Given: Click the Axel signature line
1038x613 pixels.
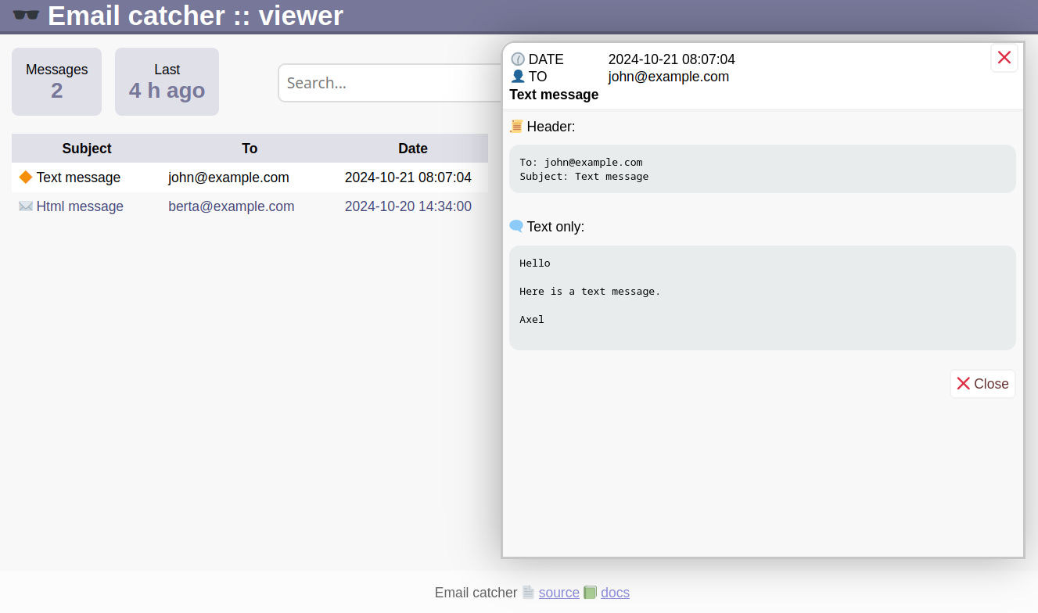Looking at the screenshot, I should [532, 320].
